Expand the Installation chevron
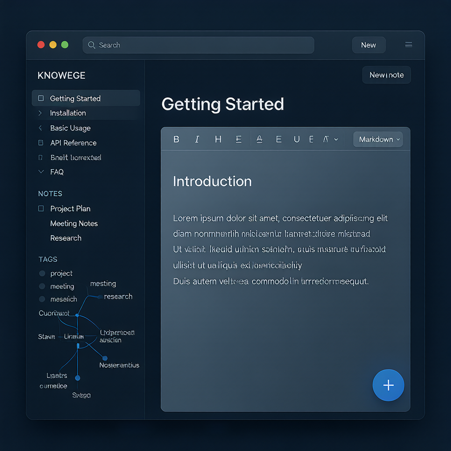Image resolution: width=451 pixels, height=451 pixels. pyautogui.click(x=40, y=113)
